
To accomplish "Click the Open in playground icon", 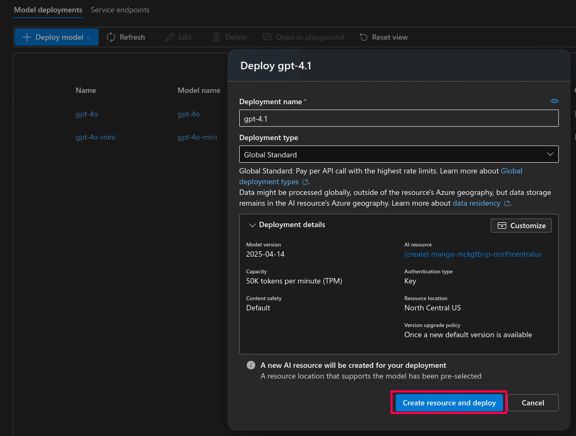I will click(267, 37).
